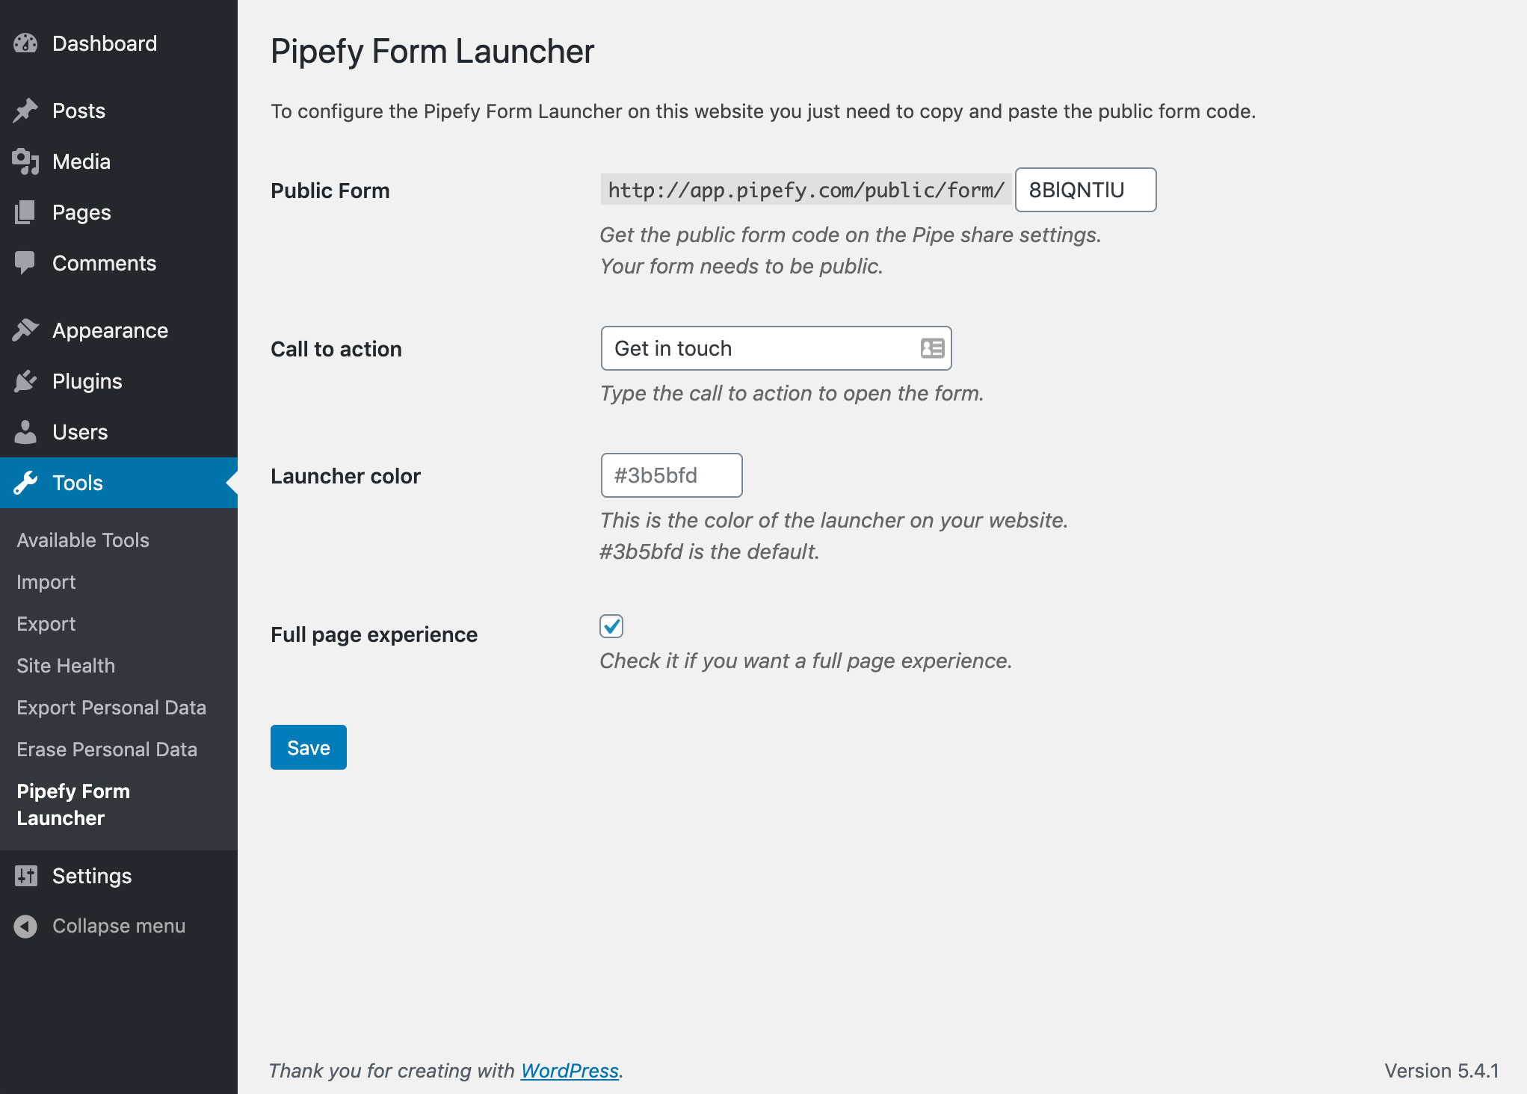Click the Users person icon
Viewport: 1527px width, 1094px height.
[25, 432]
